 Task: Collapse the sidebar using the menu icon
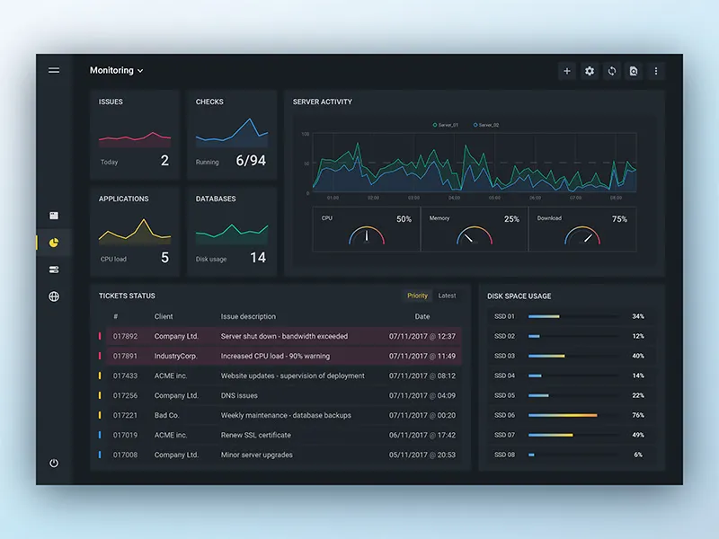[x=54, y=70]
